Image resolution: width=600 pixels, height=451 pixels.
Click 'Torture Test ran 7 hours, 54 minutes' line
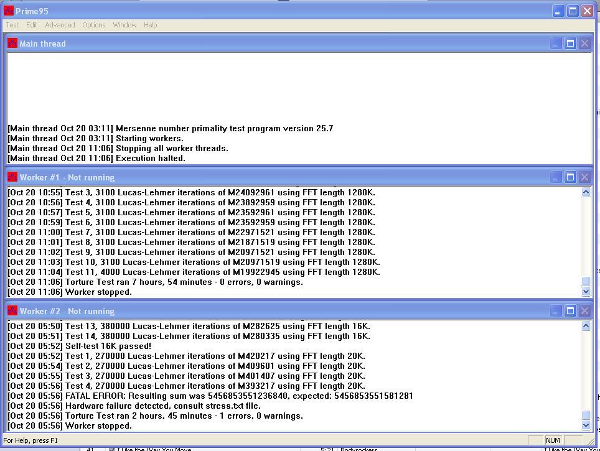[156, 282]
